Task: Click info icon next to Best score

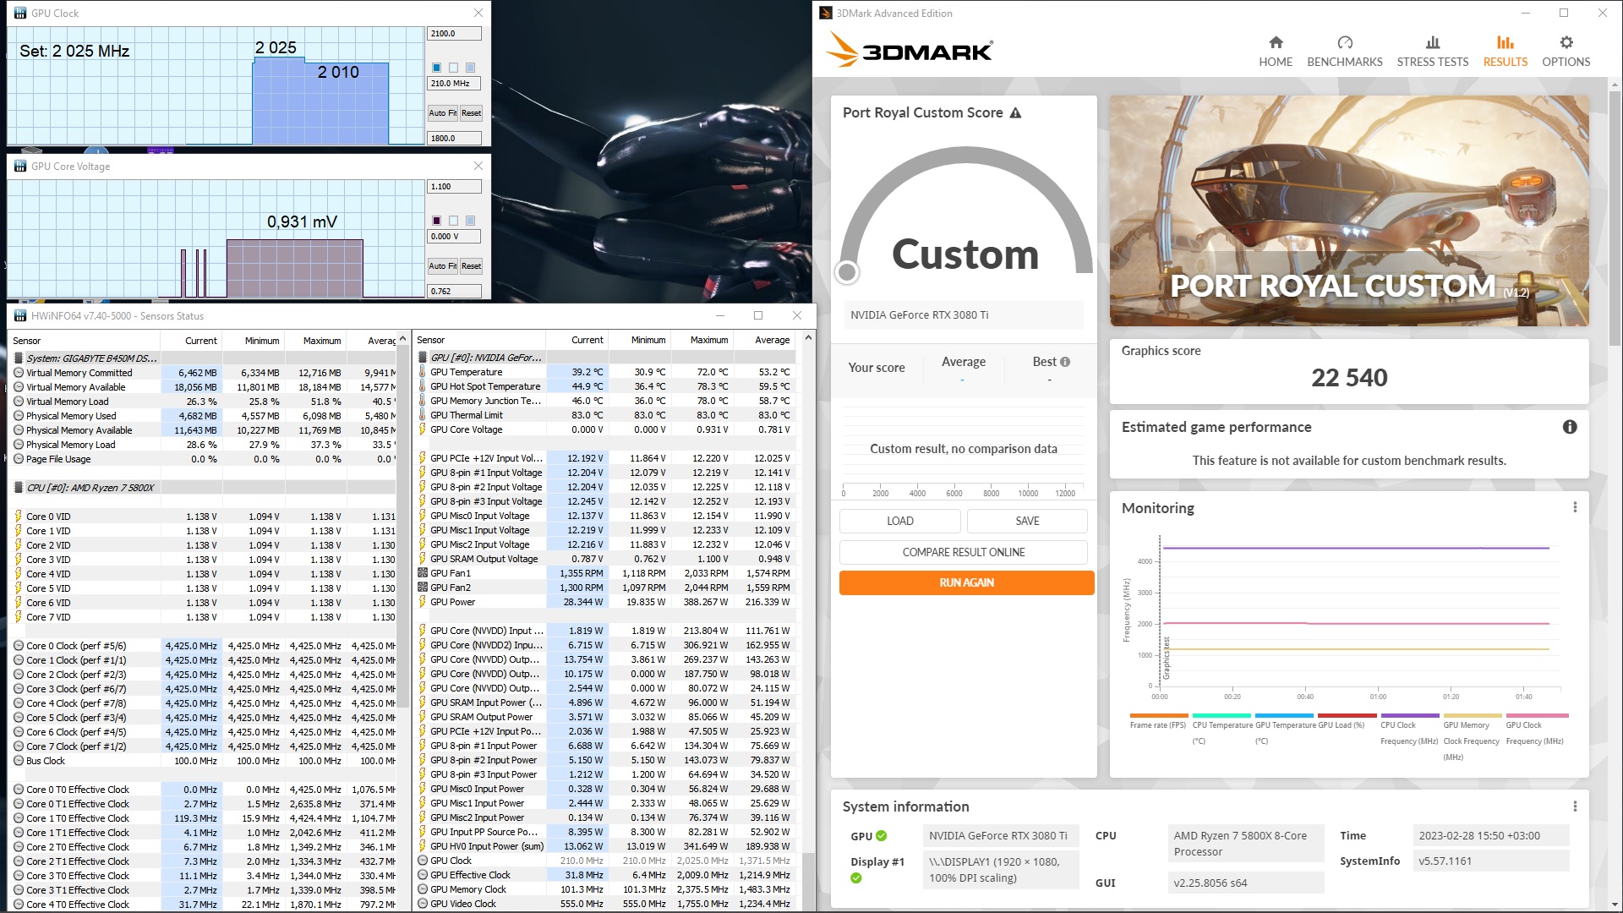Action: [x=1065, y=362]
